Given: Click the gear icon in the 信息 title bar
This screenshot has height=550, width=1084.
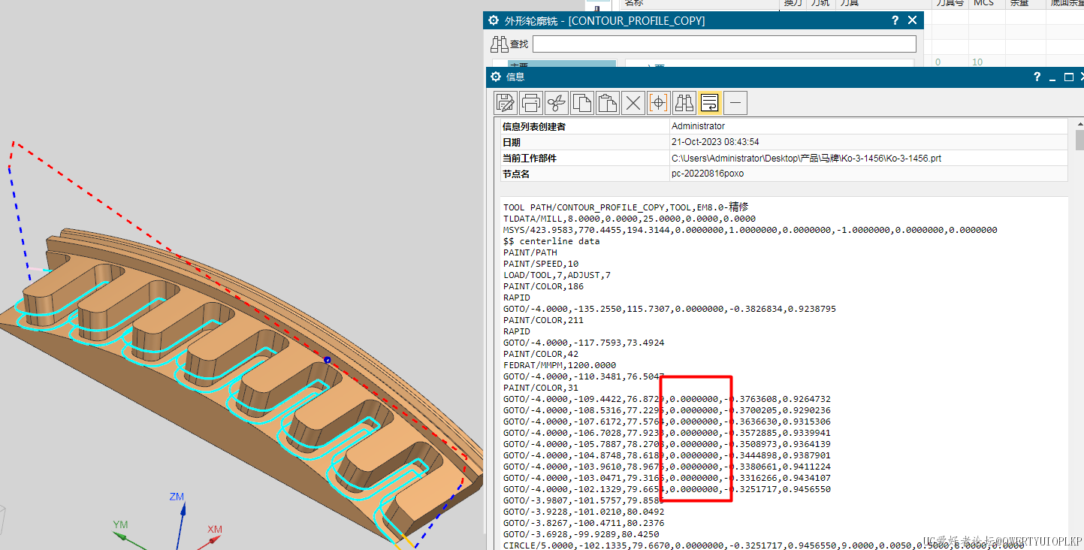Looking at the screenshot, I should tap(495, 77).
